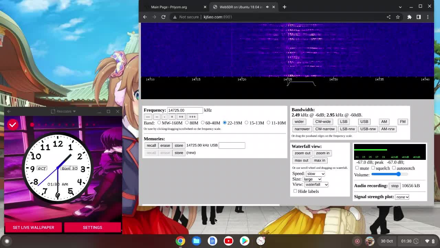Go back in the clock app window
Viewport: 440px width, 248px height.
point(9,111)
